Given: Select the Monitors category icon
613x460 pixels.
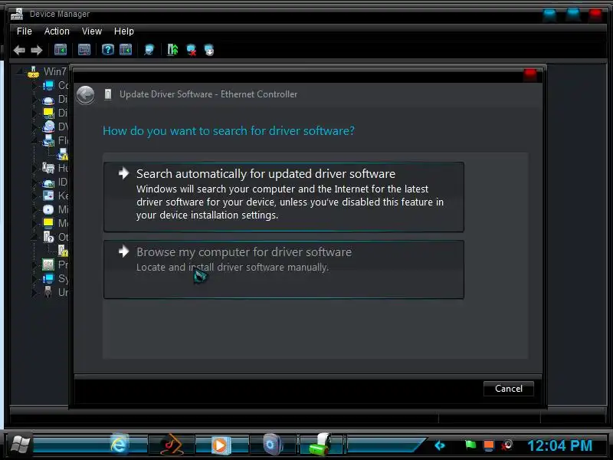Looking at the screenshot, I should coord(48,223).
